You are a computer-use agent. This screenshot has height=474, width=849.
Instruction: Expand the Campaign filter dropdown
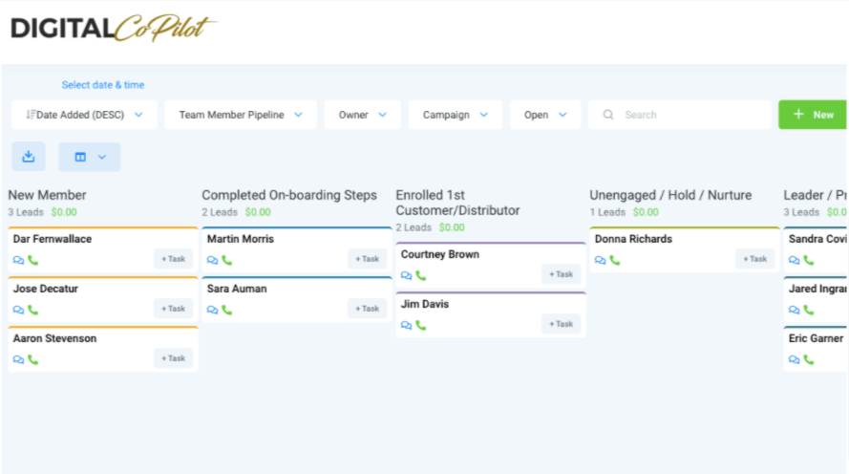[456, 115]
